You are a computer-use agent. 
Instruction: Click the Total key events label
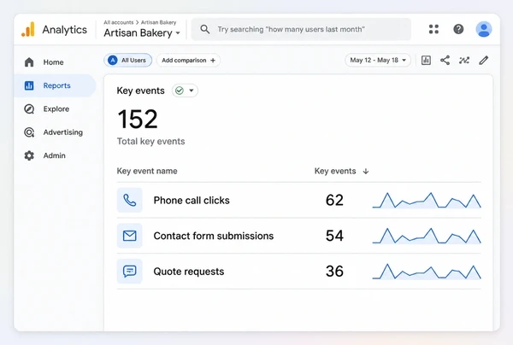pos(150,142)
